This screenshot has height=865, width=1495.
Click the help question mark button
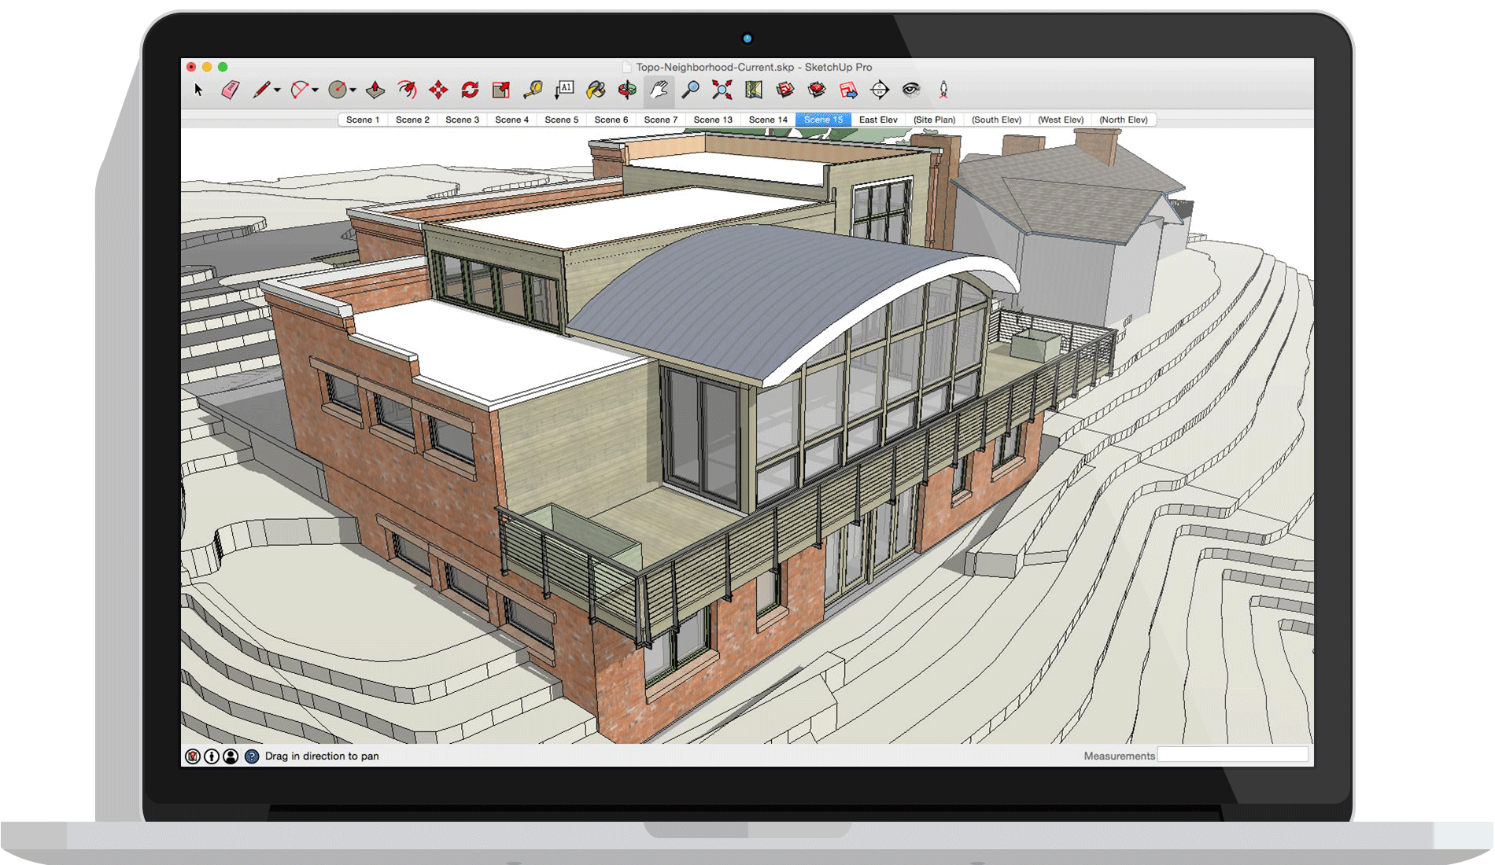coord(253,756)
